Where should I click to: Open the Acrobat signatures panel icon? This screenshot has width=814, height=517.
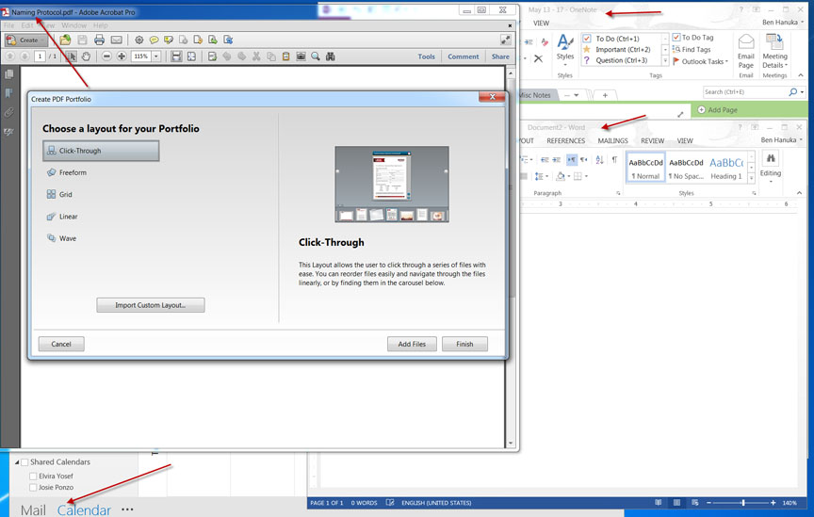[8, 131]
